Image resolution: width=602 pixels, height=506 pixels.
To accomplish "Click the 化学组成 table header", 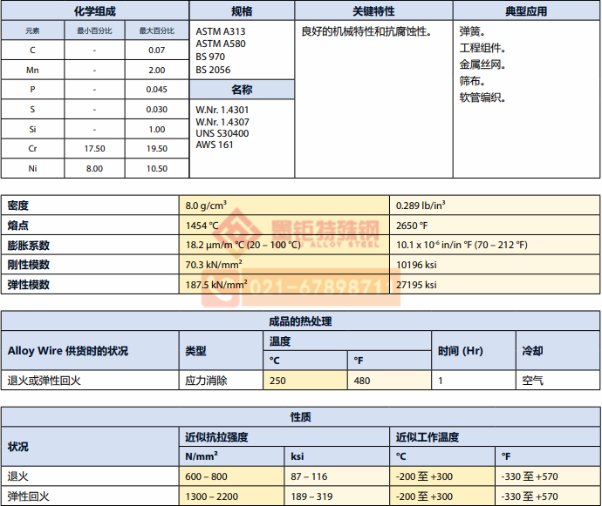I will pos(95,11).
